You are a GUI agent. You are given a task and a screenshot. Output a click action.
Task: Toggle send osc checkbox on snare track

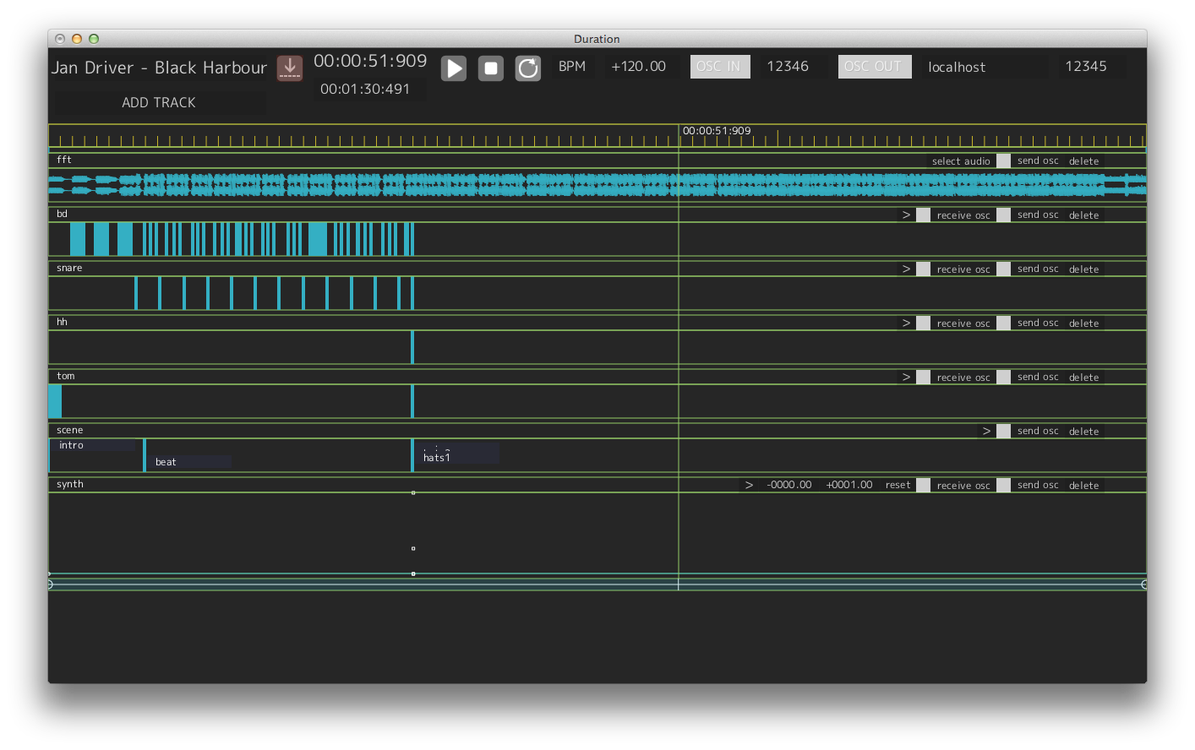[1003, 269]
